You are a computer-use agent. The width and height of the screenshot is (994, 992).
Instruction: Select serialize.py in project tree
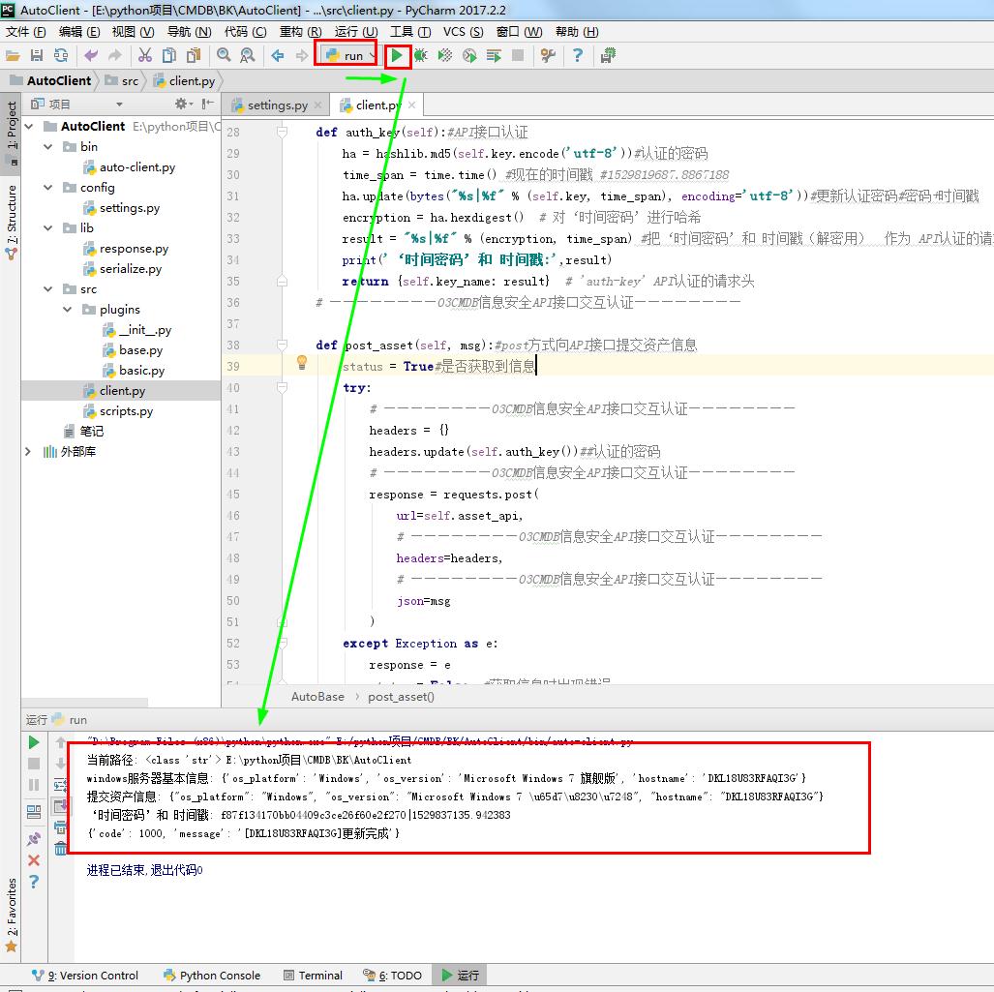(x=122, y=269)
